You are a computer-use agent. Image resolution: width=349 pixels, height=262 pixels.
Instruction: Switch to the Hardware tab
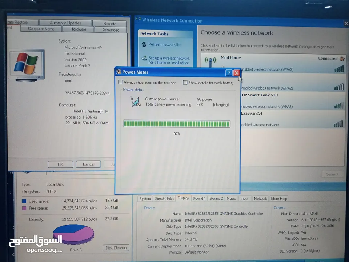pos(78,29)
